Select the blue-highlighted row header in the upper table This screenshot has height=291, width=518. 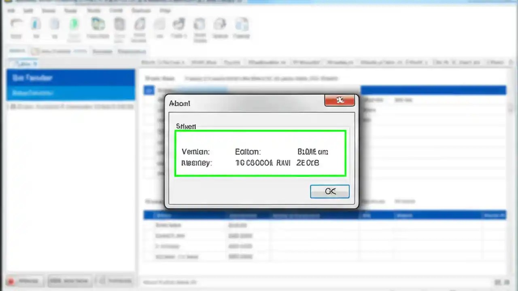(x=149, y=90)
